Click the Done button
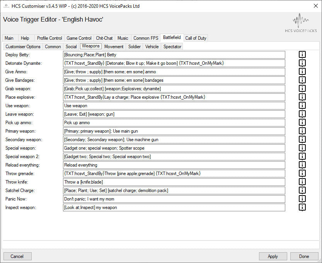The width and height of the screenshot is (322, 263). pyautogui.click(x=304, y=256)
